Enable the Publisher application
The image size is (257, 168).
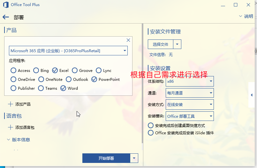click(x=13, y=88)
